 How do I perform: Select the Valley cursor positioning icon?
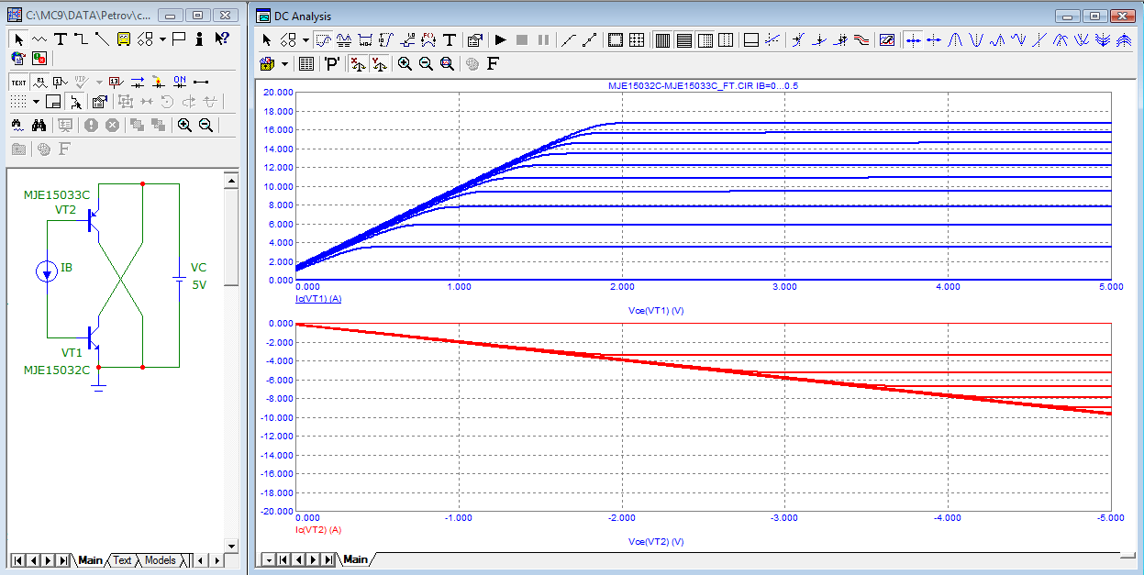pos(976,40)
